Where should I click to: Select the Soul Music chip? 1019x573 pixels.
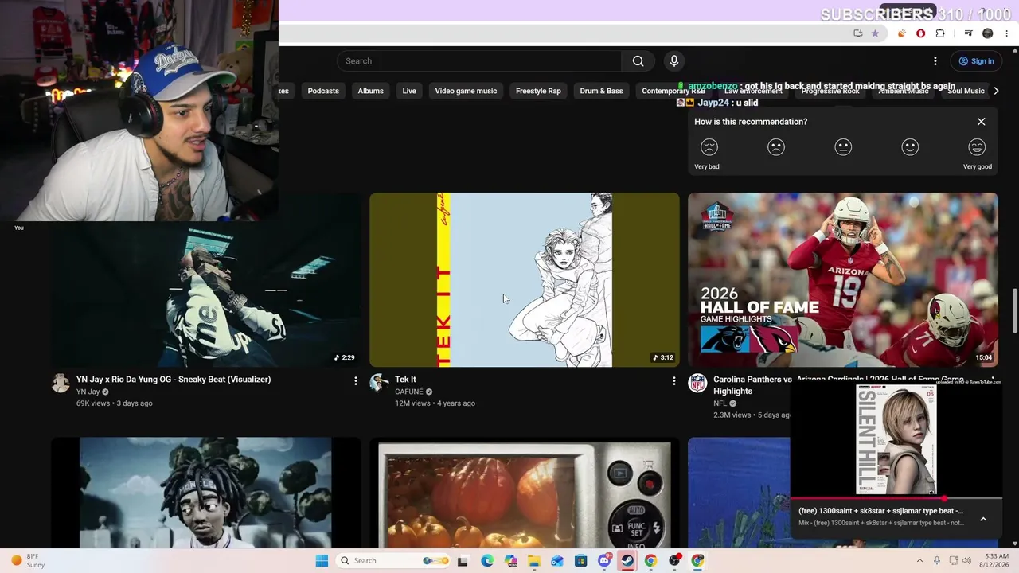(x=966, y=91)
